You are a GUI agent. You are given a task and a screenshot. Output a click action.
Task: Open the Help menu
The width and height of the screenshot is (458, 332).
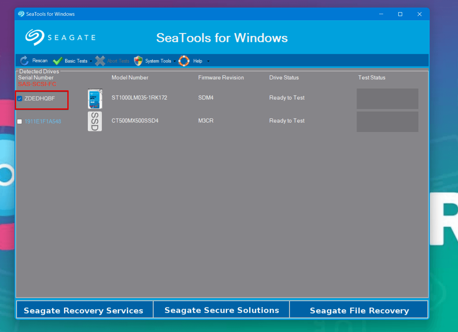pyautogui.click(x=198, y=61)
